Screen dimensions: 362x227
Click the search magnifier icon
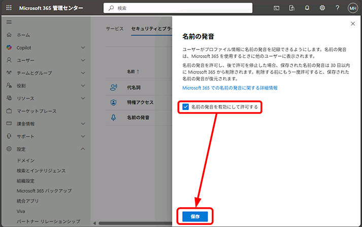111,8
